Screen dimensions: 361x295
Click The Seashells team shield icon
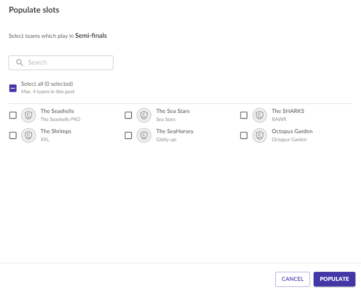coord(29,115)
